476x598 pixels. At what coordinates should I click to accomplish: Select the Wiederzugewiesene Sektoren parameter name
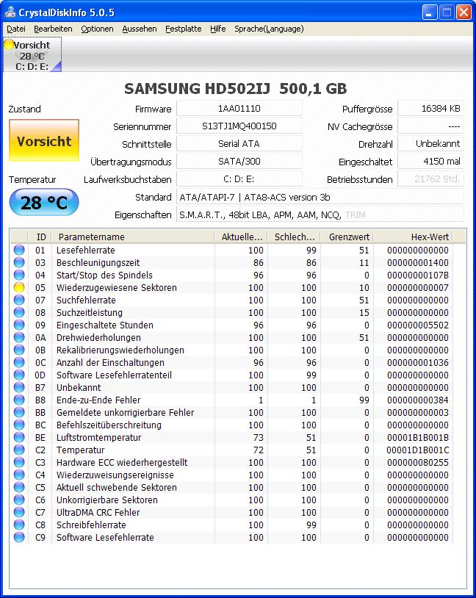[116, 287]
